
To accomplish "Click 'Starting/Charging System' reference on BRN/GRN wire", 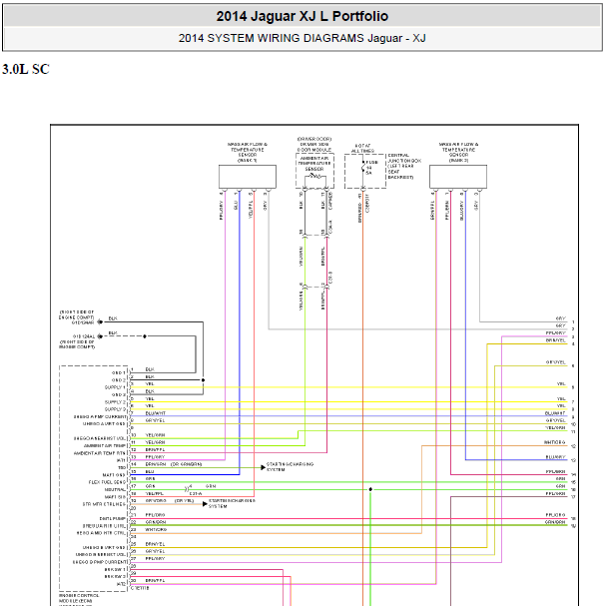I will click(290, 467).
